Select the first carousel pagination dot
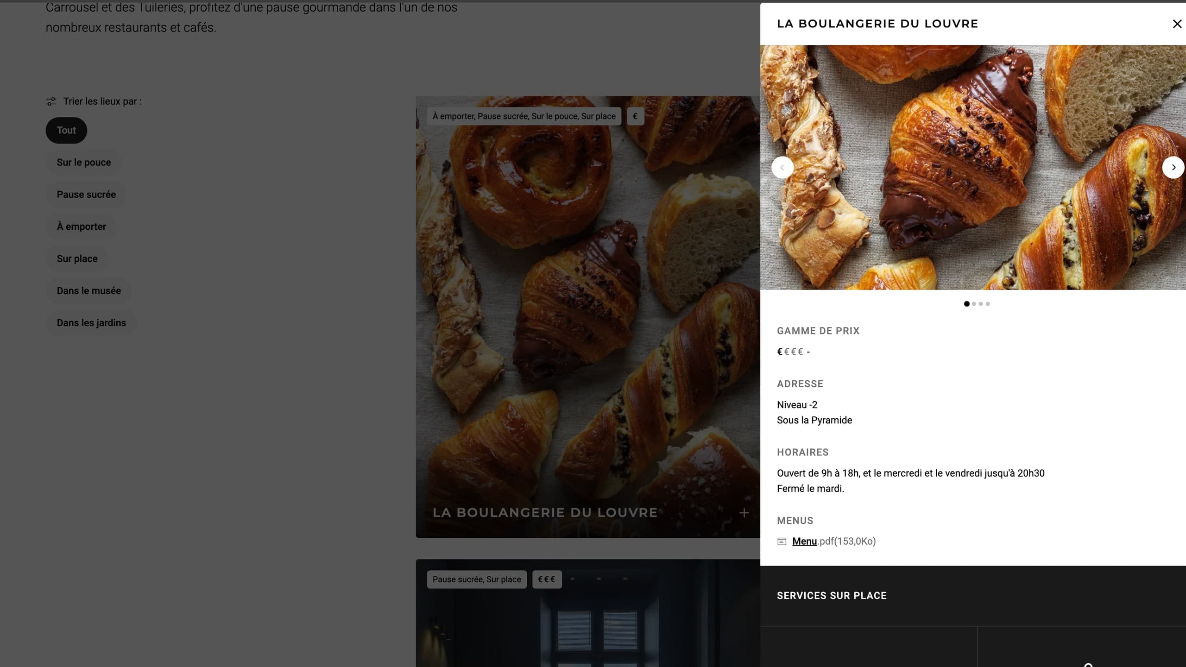 [966, 304]
